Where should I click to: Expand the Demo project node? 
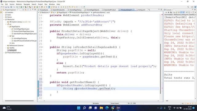(4, 17)
